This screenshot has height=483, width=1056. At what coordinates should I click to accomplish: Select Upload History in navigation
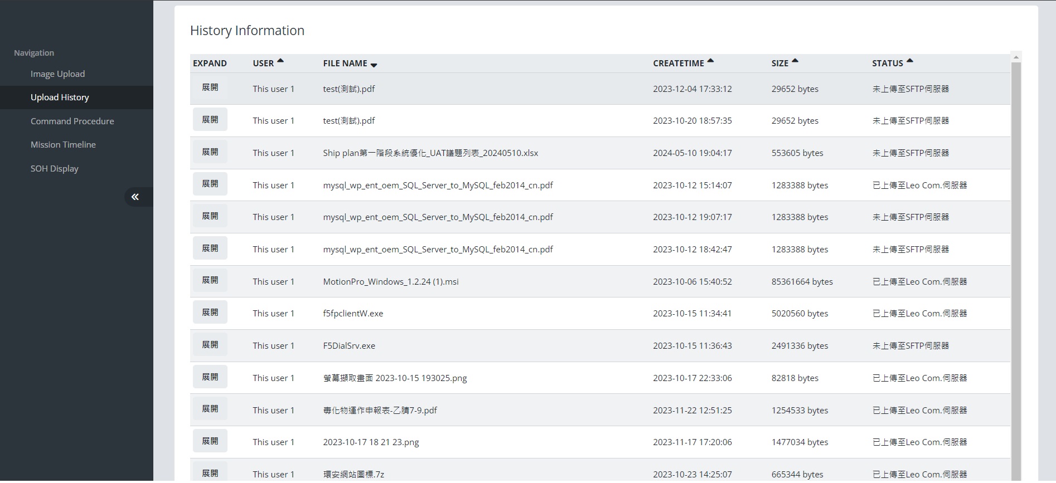tap(60, 97)
